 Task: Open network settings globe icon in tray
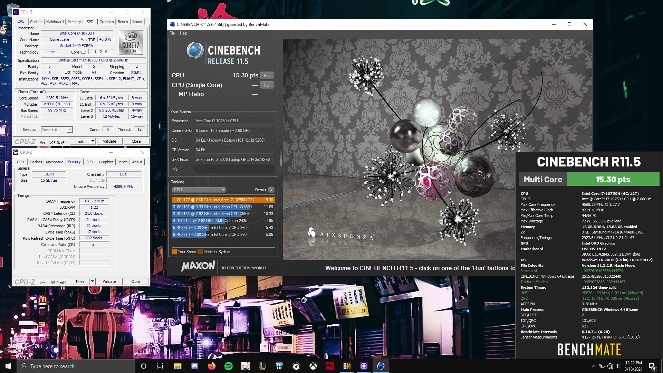pos(610,366)
